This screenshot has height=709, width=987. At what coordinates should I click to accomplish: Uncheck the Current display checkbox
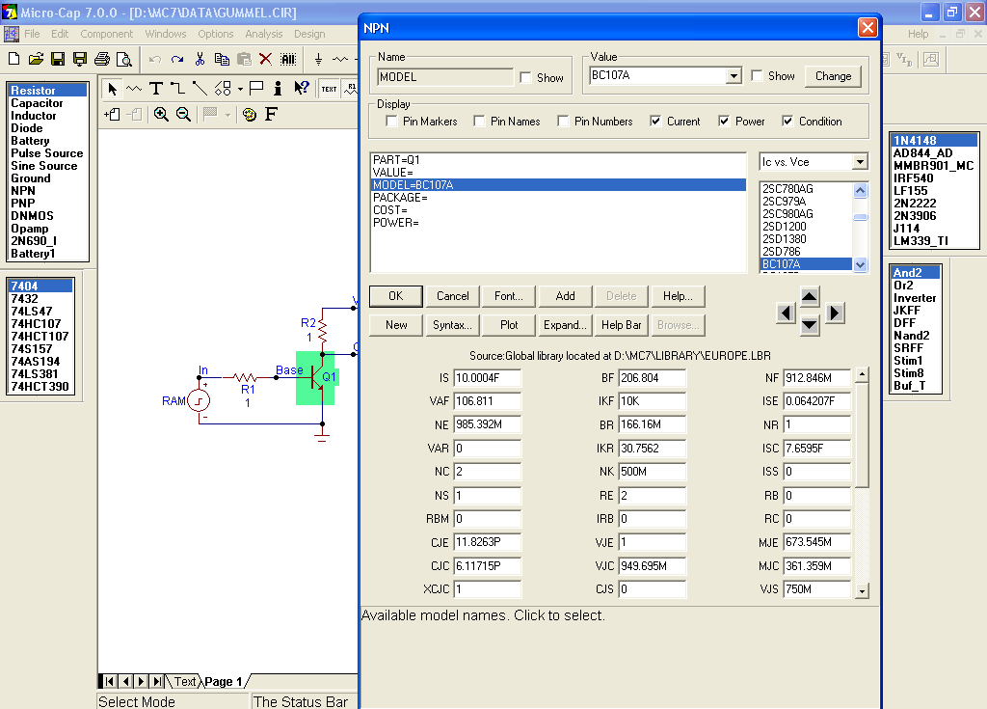pyautogui.click(x=655, y=121)
